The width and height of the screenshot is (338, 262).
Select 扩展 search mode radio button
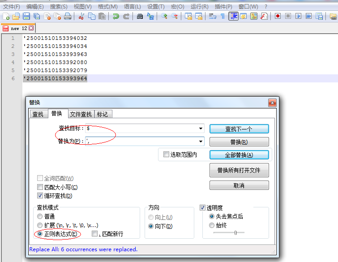point(40,225)
